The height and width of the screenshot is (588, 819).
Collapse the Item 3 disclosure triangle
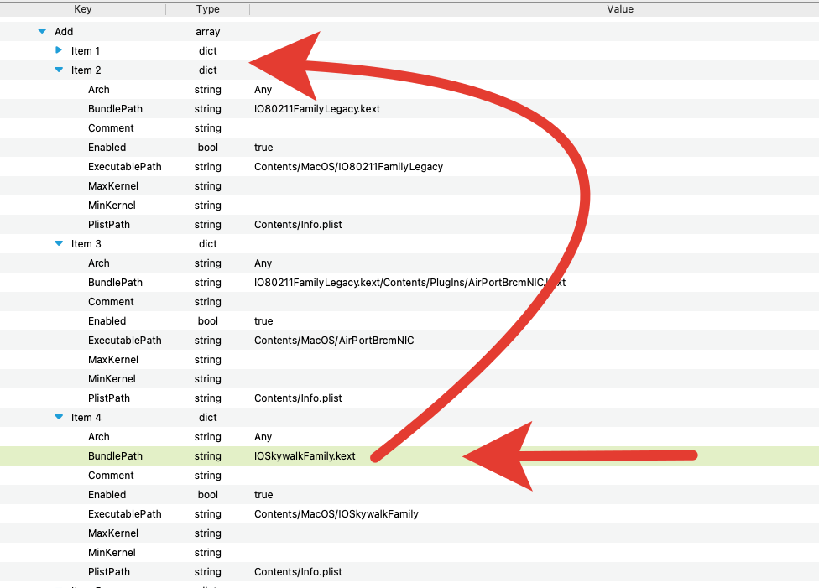pos(59,244)
